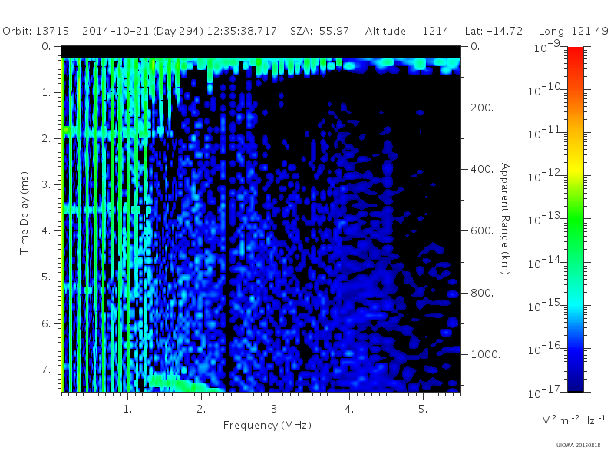Viewport: 614px width, 461px height.
Task: Click the 'UIOWA 20150818' credit text
Action: click(x=579, y=446)
